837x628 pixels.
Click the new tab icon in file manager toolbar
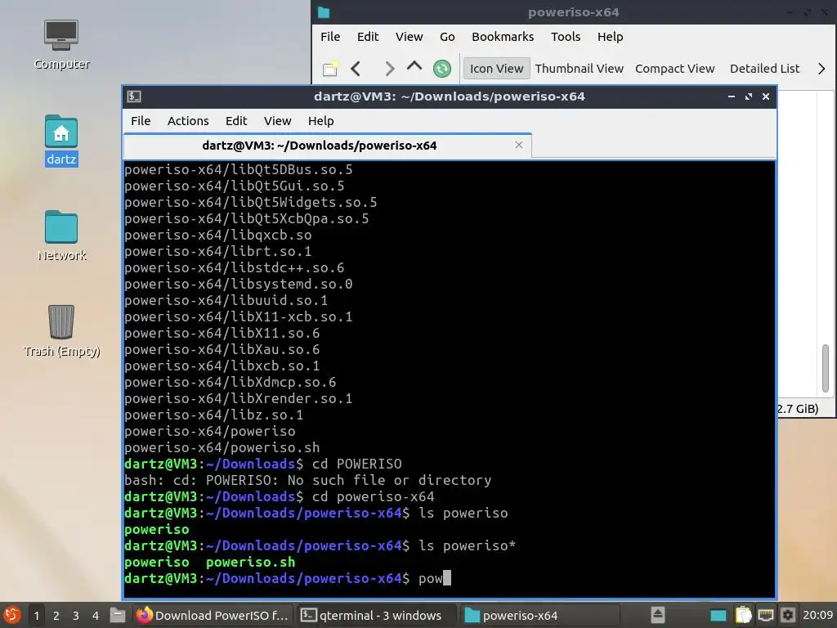tap(330, 69)
